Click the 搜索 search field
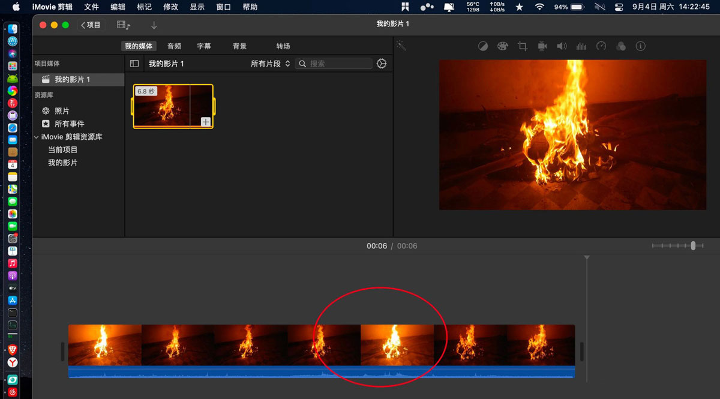Image resolution: width=720 pixels, height=399 pixels. (334, 64)
